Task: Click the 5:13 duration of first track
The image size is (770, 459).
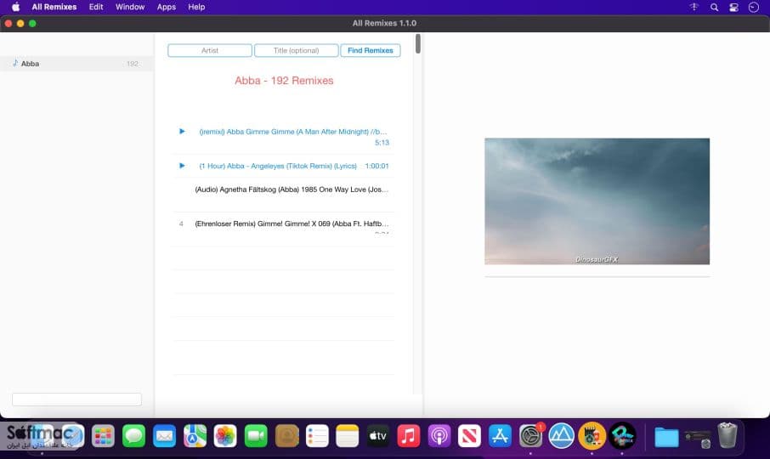Action: pos(382,143)
